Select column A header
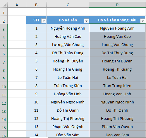The height and width of the screenshot is (138, 146). coord(17,5)
